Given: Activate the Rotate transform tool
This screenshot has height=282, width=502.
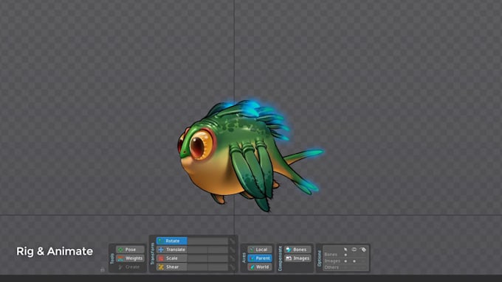Looking at the screenshot, I should (x=171, y=241).
